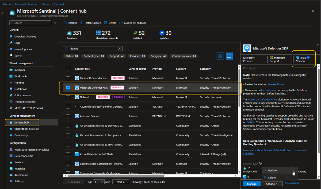Open the View details link
The height and width of the screenshot is (189, 321).
(x=292, y=183)
